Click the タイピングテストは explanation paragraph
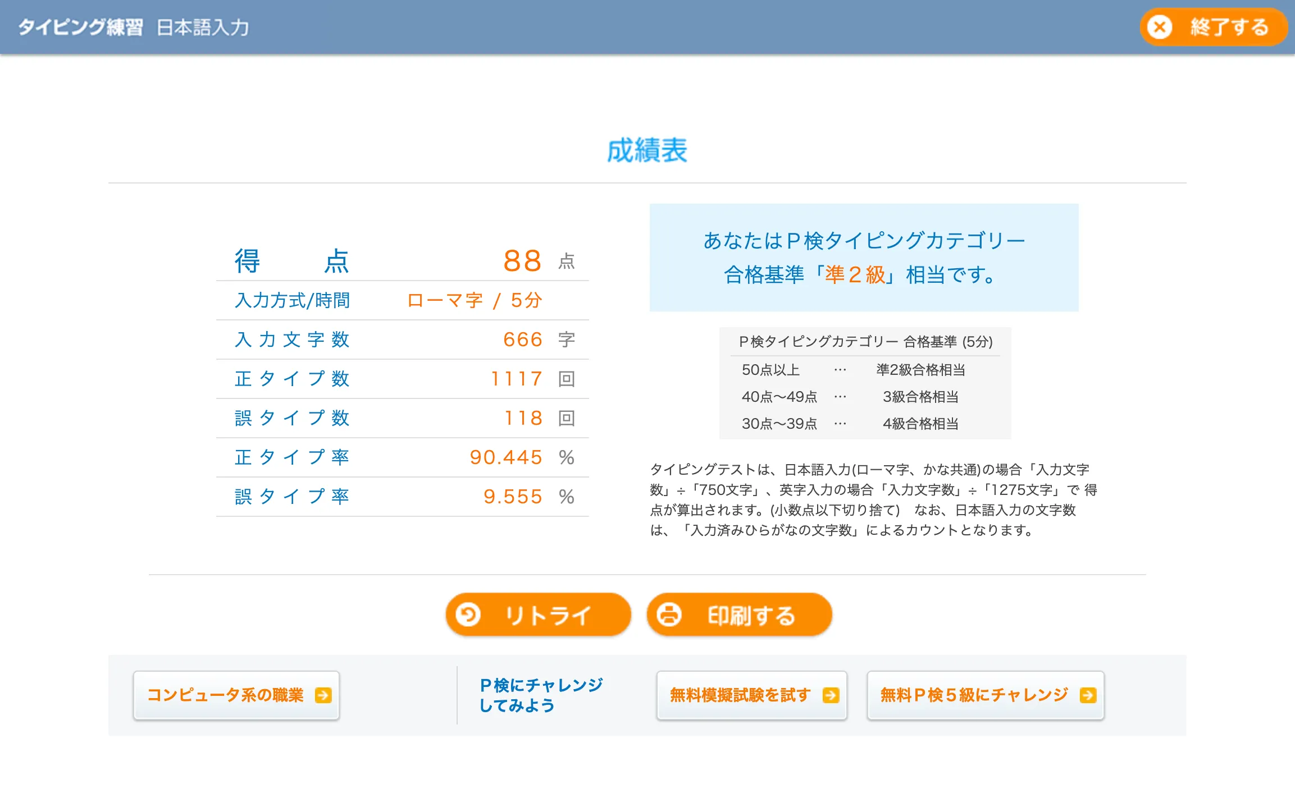1295x798 pixels. pyautogui.click(x=873, y=500)
